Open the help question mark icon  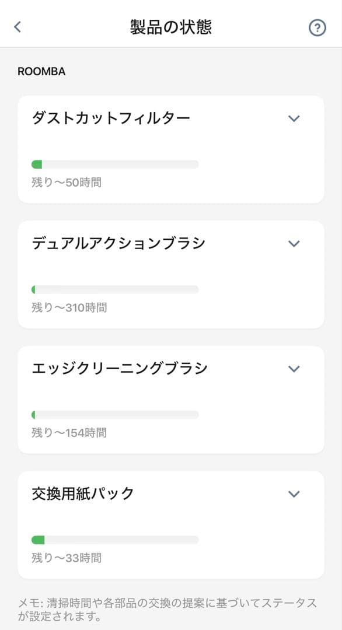pyautogui.click(x=316, y=27)
